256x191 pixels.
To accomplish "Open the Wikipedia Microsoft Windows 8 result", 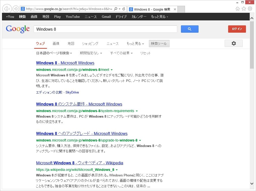I will point(80,163).
